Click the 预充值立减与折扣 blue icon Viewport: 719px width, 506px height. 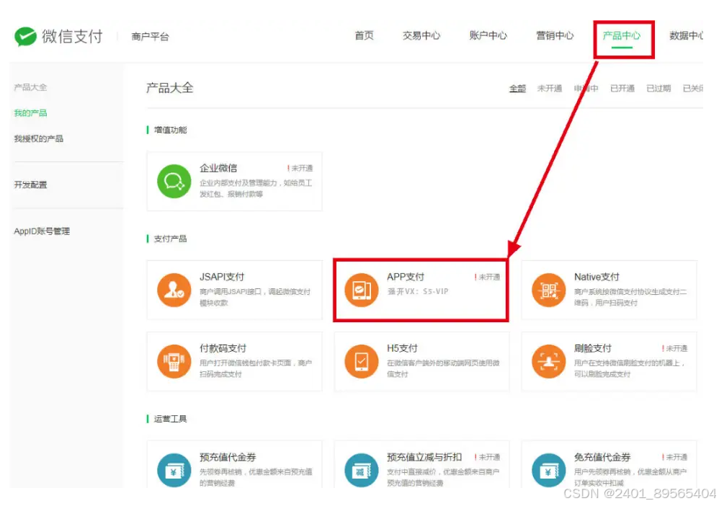pyautogui.click(x=362, y=470)
